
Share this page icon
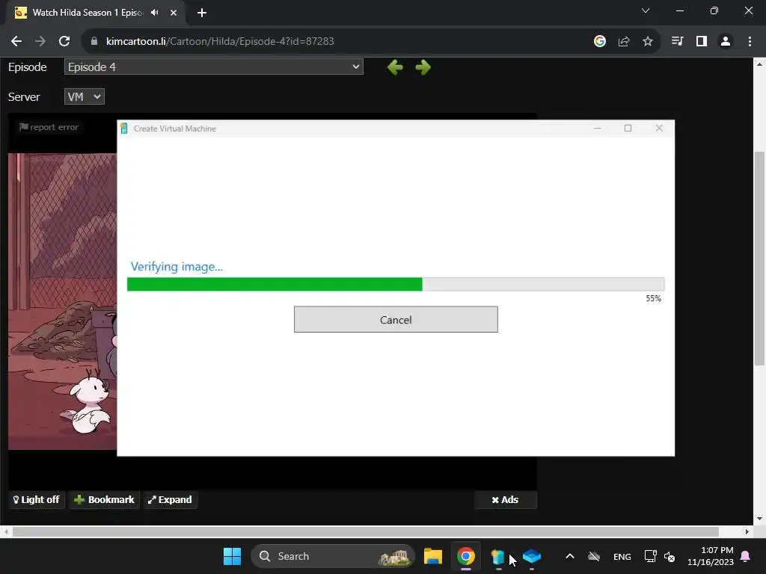(x=624, y=42)
